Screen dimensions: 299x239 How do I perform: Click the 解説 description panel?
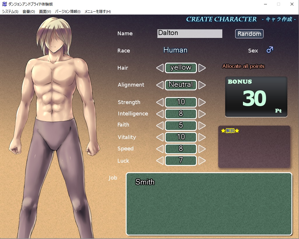pos(254,147)
